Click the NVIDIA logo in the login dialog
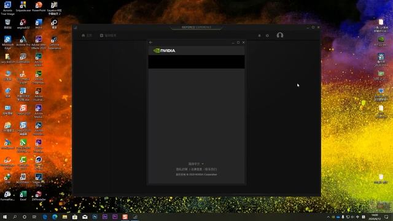Viewport: 393px width, 221px height. pyautogui.click(x=164, y=50)
